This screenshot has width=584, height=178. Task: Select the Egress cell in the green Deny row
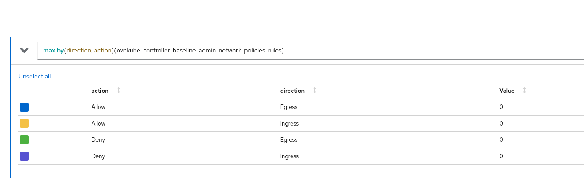coord(289,140)
